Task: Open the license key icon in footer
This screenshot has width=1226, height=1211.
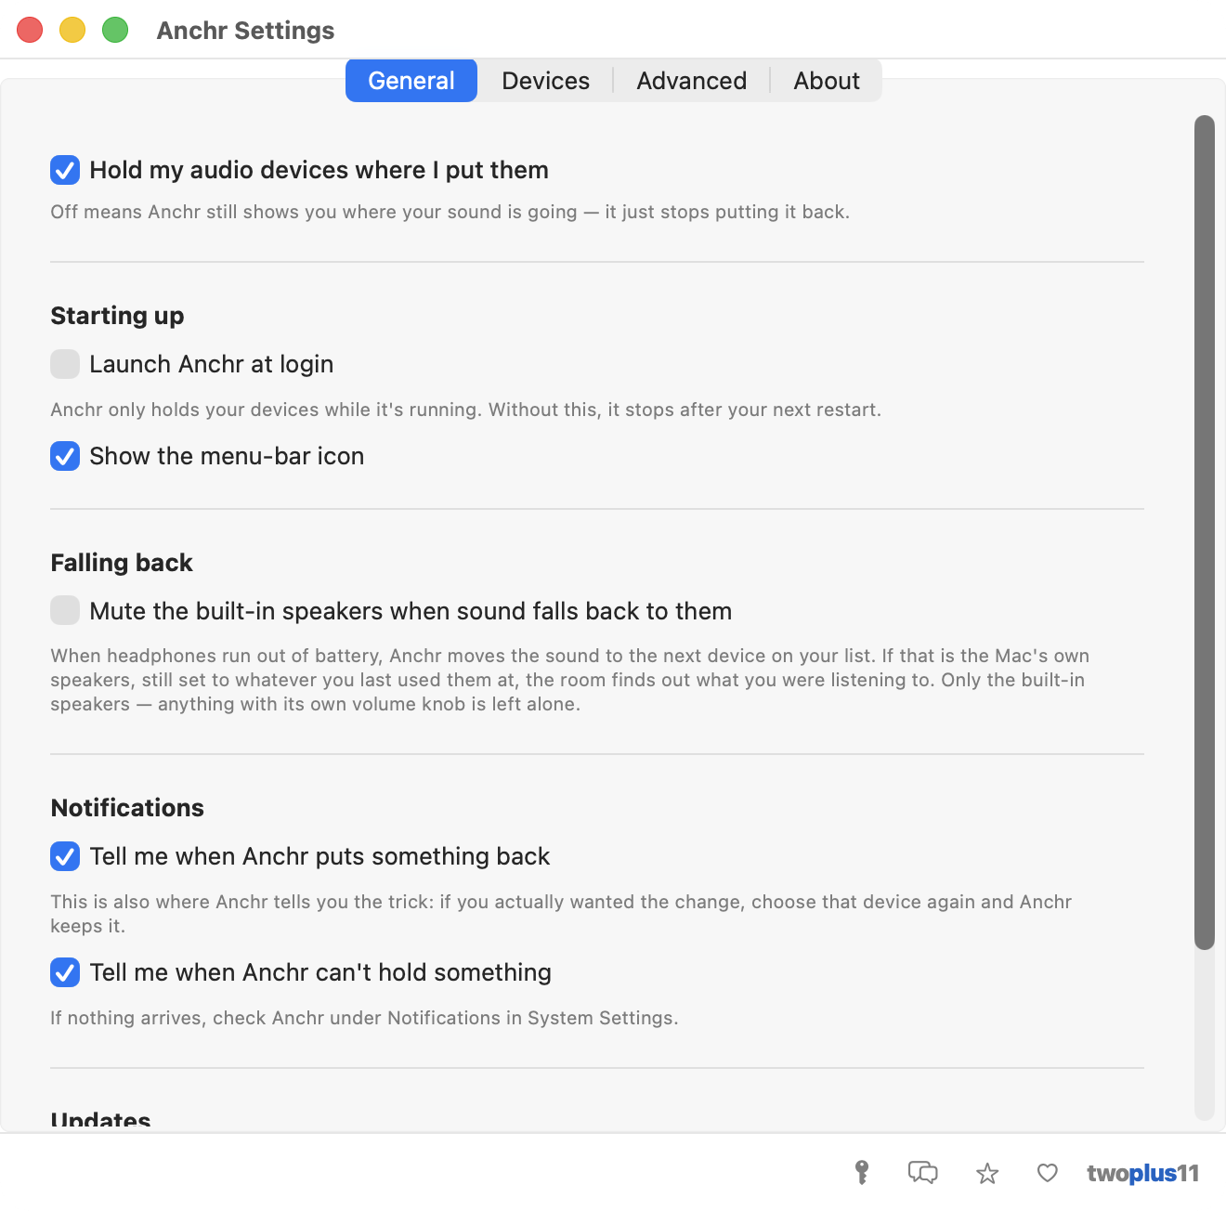Action: pyautogui.click(x=862, y=1173)
